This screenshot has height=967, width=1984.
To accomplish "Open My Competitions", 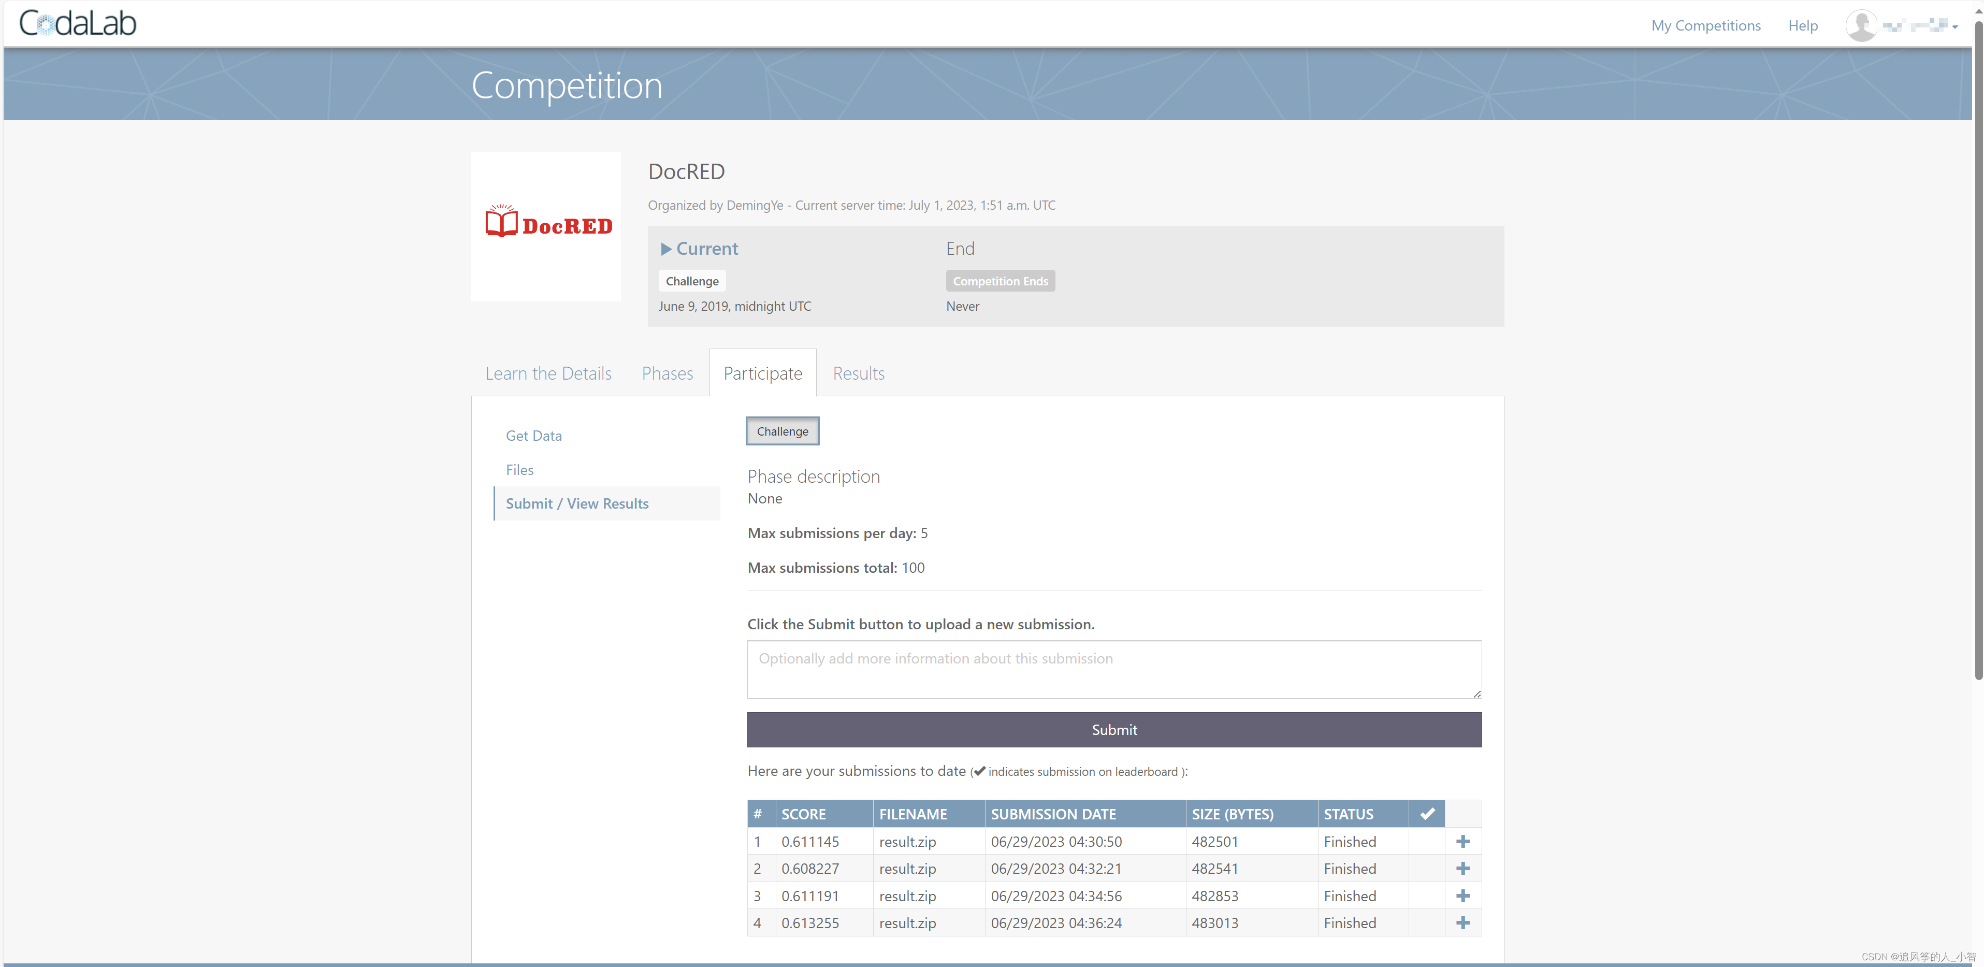I will coord(1705,25).
